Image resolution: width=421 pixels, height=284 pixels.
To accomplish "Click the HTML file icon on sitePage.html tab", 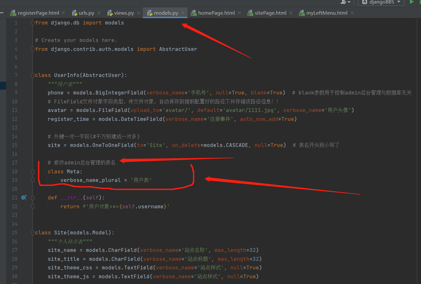I will coord(250,13).
